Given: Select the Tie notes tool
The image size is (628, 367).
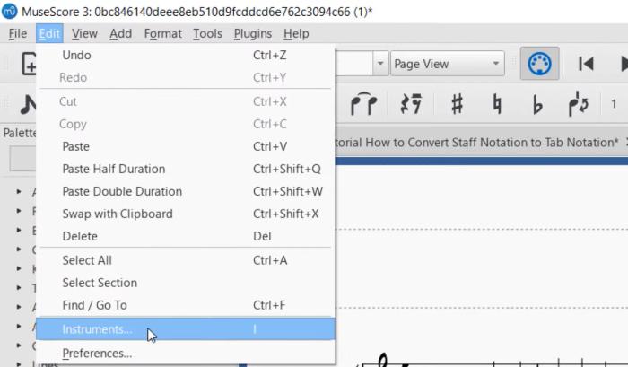Looking at the screenshot, I should click(x=363, y=104).
